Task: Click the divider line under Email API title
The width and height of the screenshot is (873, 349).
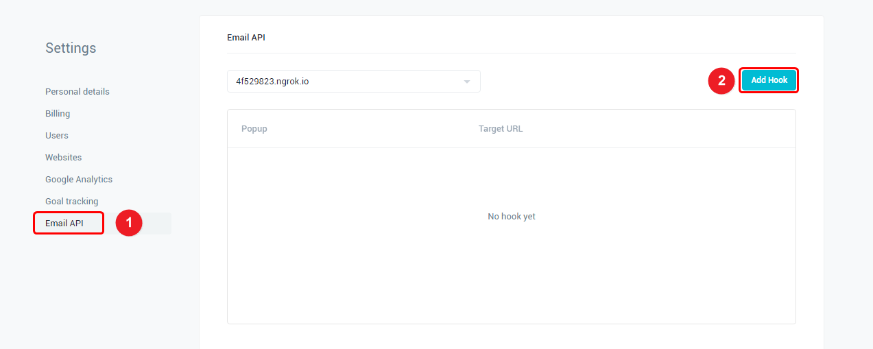Action: 511,53
